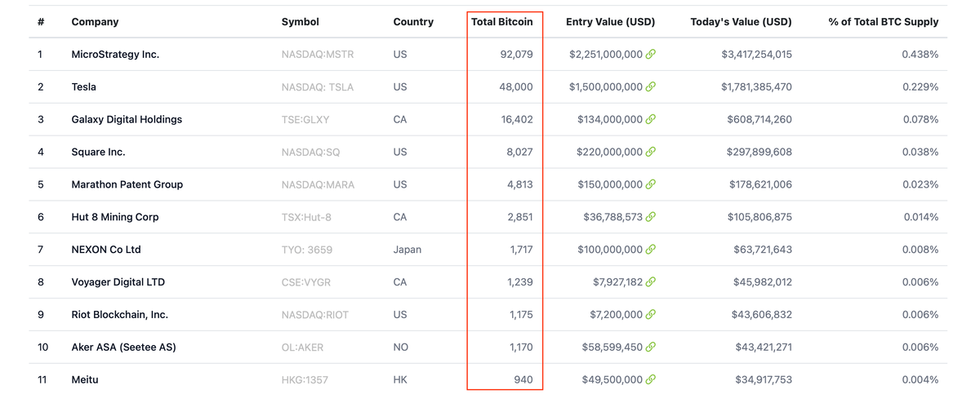Select the MicroStrategy Inc. company name
This screenshot has width=980, height=394.
click(x=115, y=54)
